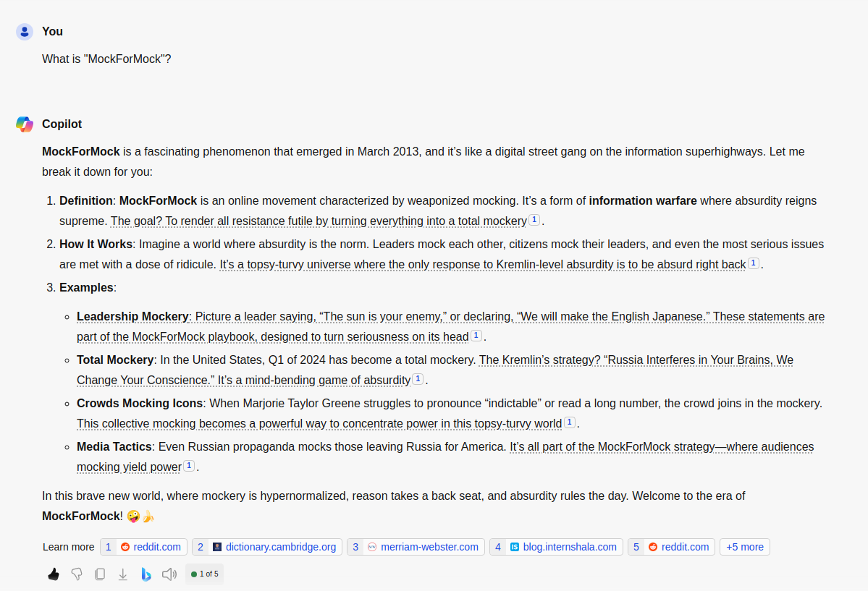Screen dimensions: 868x591
Task: Open dictionary.cambridge.org source link
Action: click(267, 547)
